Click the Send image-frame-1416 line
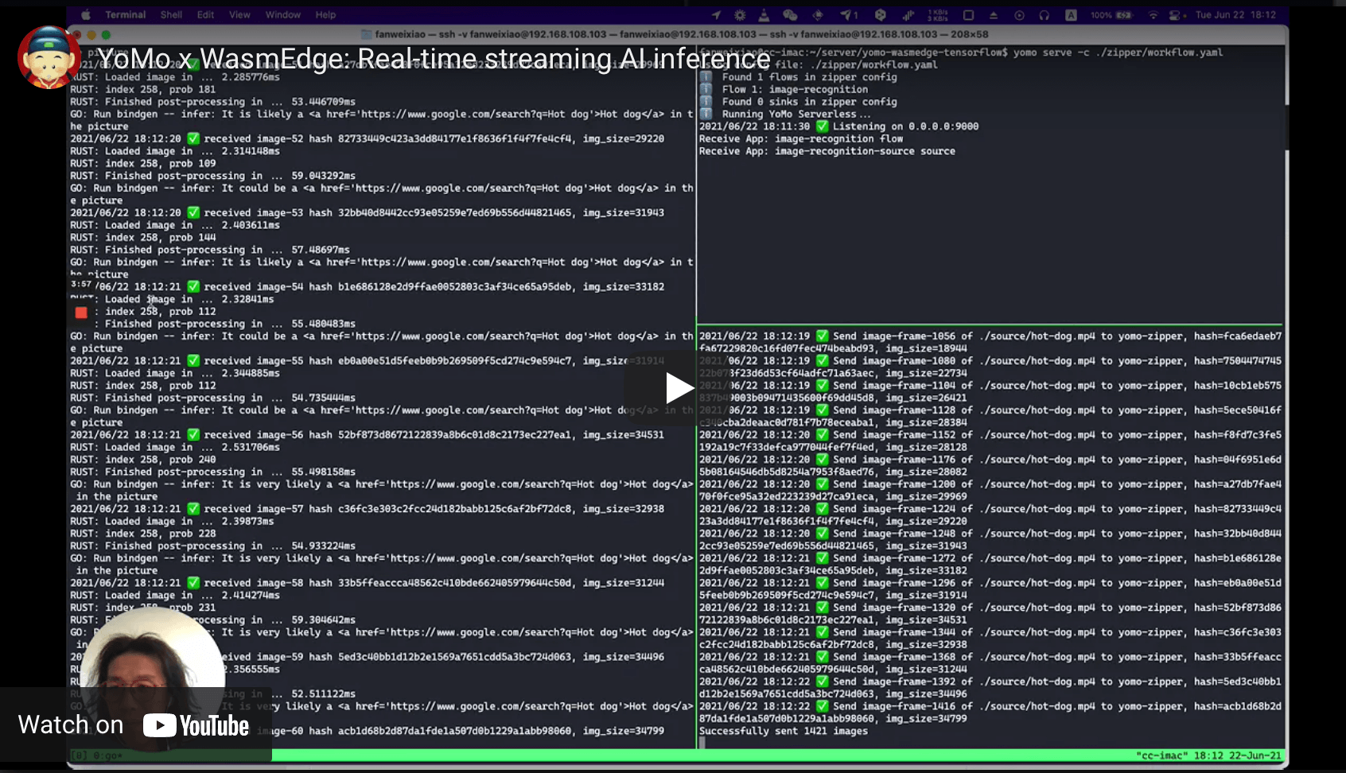 (x=990, y=712)
